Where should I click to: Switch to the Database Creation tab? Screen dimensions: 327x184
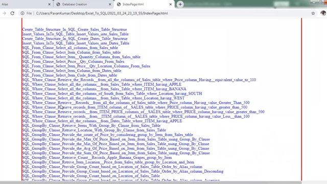[83, 4]
